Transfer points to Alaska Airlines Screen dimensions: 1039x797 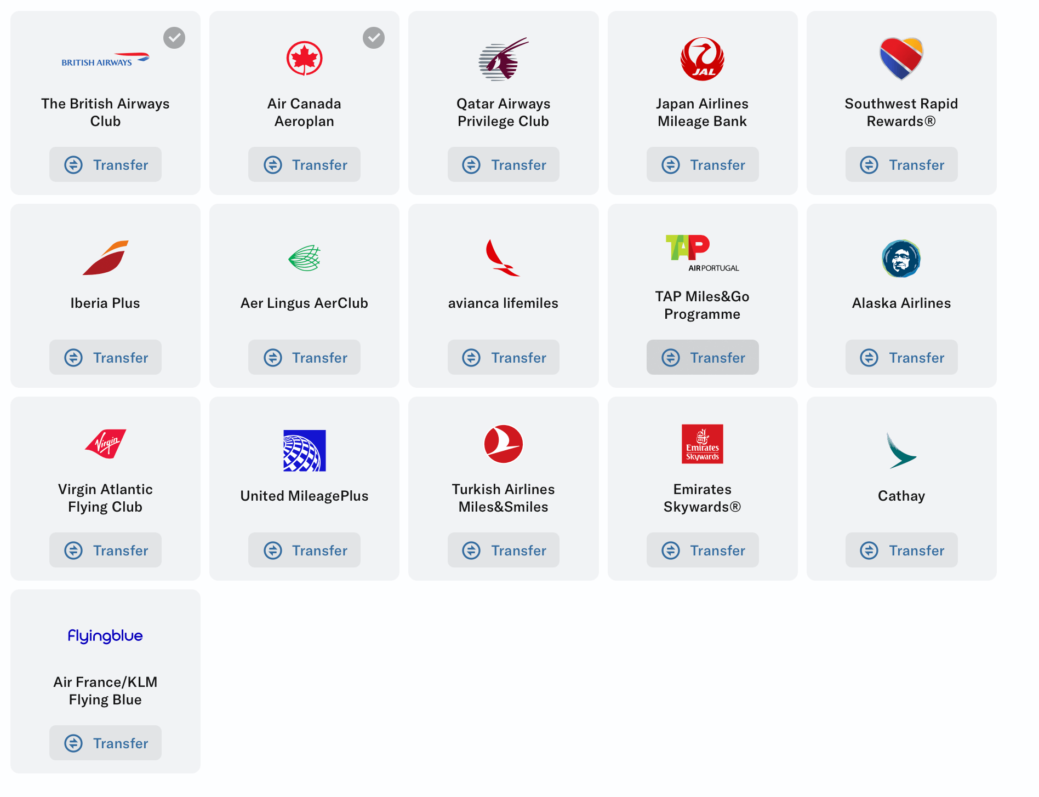[901, 357]
